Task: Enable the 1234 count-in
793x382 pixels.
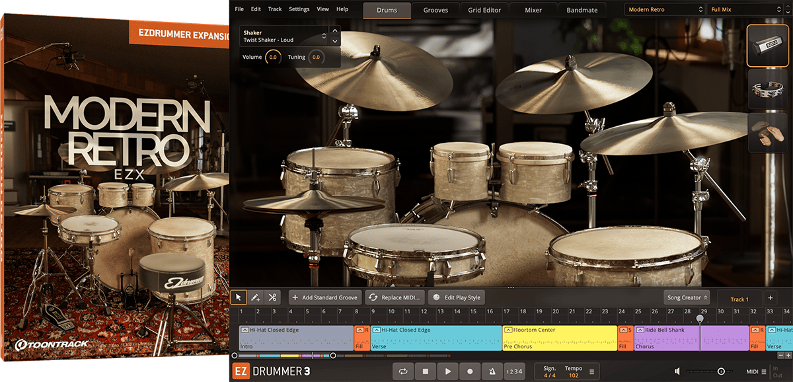Action: pos(513,371)
